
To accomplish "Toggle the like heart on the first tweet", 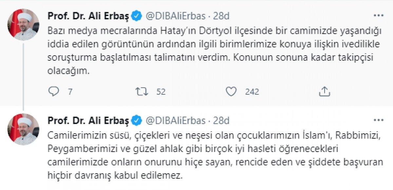I will pos(231,92).
